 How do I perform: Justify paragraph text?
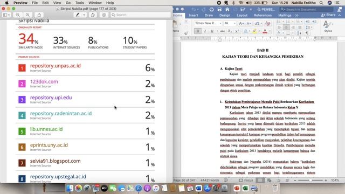pyautogui.click(x=300, y=27)
